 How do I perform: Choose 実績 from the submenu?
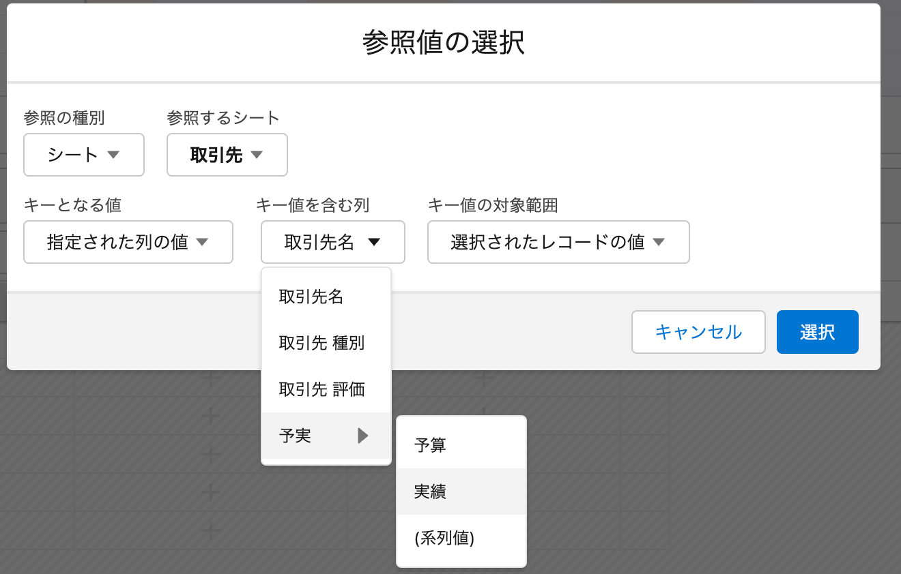pyautogui.click(x=430, y=492)
